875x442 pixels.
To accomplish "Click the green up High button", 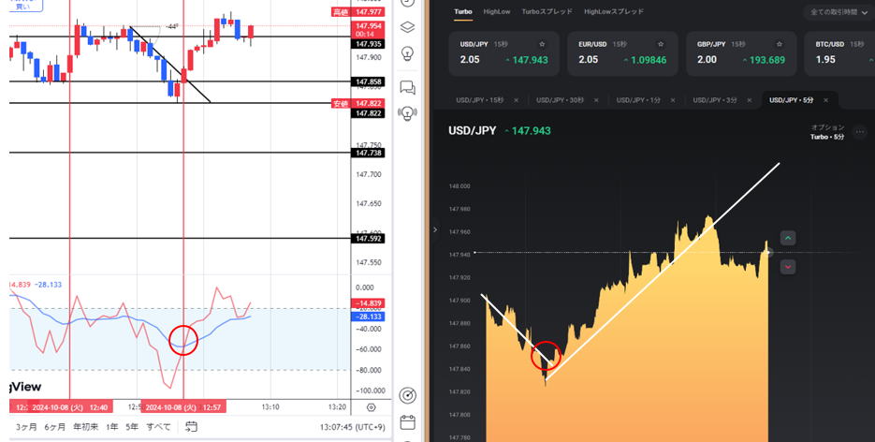I will (x=788, y=239).
